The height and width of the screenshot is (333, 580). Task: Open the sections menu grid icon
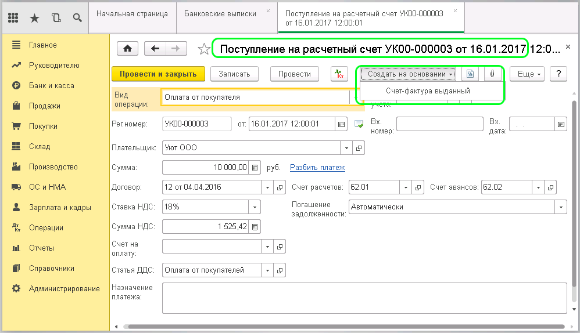pos(13,17)
